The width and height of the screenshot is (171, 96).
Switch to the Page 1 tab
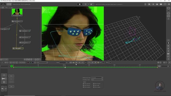6,7
